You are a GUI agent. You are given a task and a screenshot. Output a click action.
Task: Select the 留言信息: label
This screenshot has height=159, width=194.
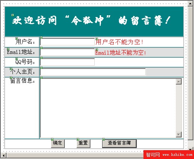[x=22, y=81]
